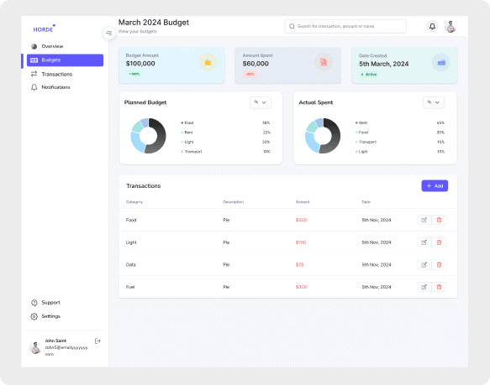Open Planned Budget percent dropdown
Image resolution: width=490 pixels, height=385 pixels.
point(261,102)
